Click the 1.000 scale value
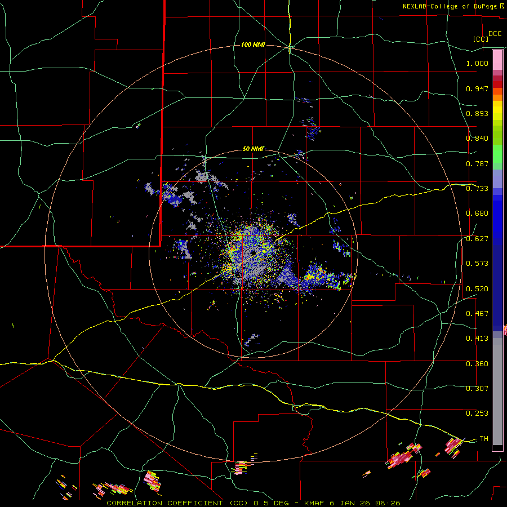 click(x=477, y=63)
